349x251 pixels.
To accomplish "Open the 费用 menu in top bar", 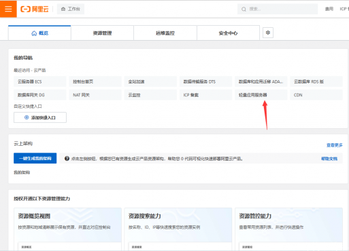I will (x=329, y=9).
